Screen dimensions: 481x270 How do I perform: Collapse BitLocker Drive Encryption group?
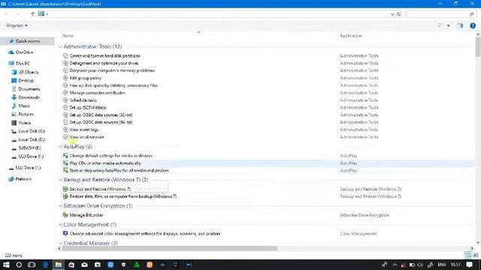60,206
